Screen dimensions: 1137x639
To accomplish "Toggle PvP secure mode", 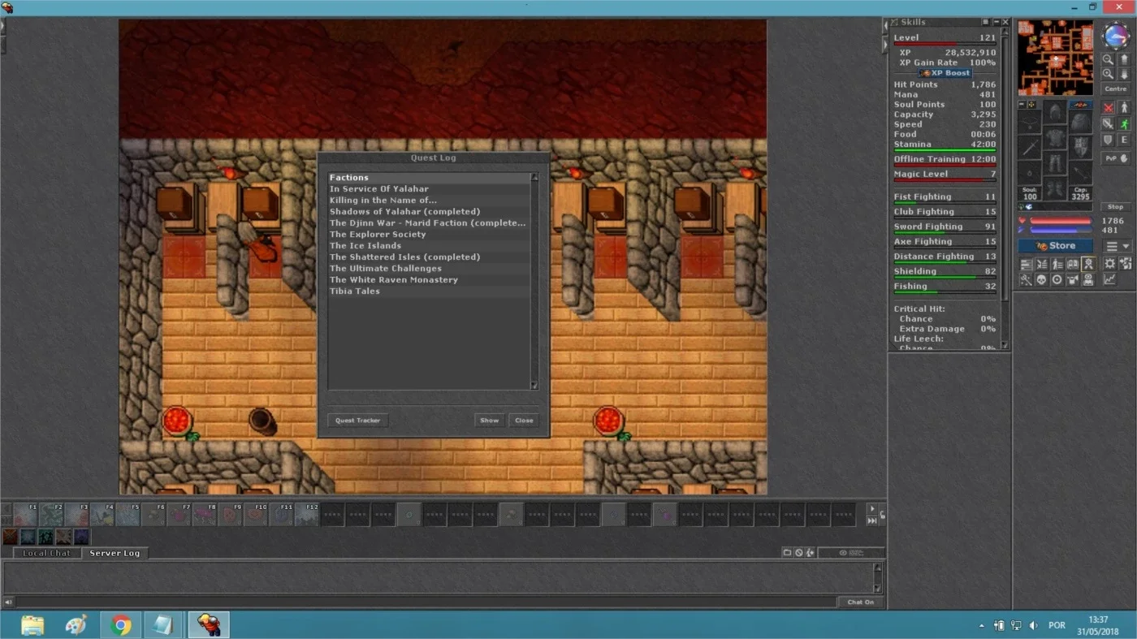I will coord(1116,159).
